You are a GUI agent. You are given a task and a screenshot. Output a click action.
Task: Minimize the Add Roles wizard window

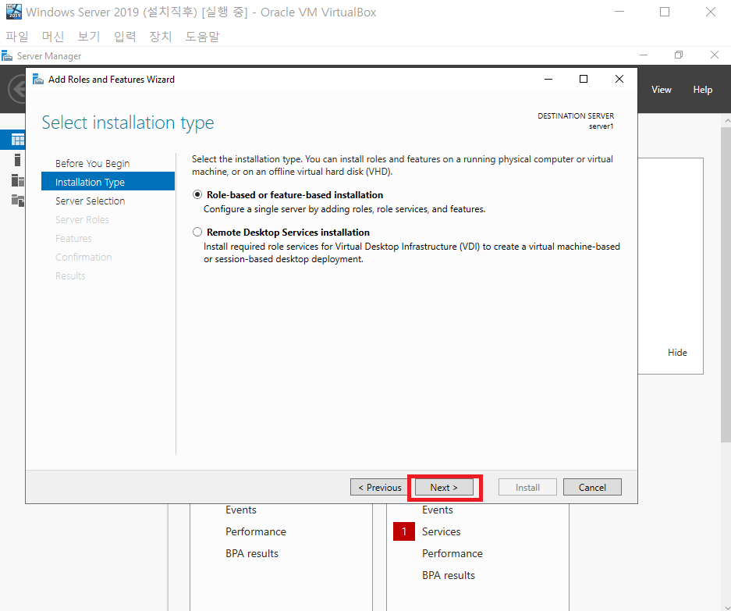(x=548, y=79)
